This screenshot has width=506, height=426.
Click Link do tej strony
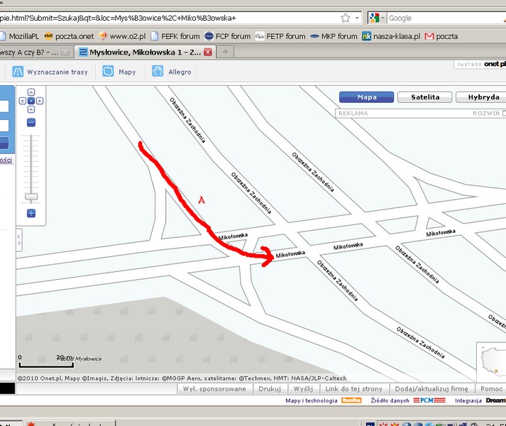click(x=353, y=389)
